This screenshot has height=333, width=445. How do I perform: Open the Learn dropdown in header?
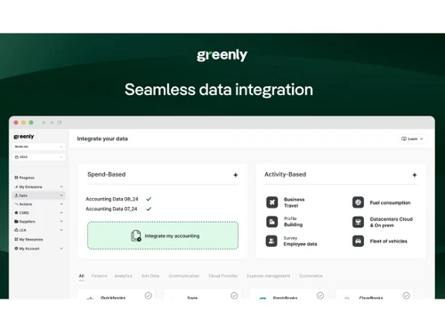412,139
